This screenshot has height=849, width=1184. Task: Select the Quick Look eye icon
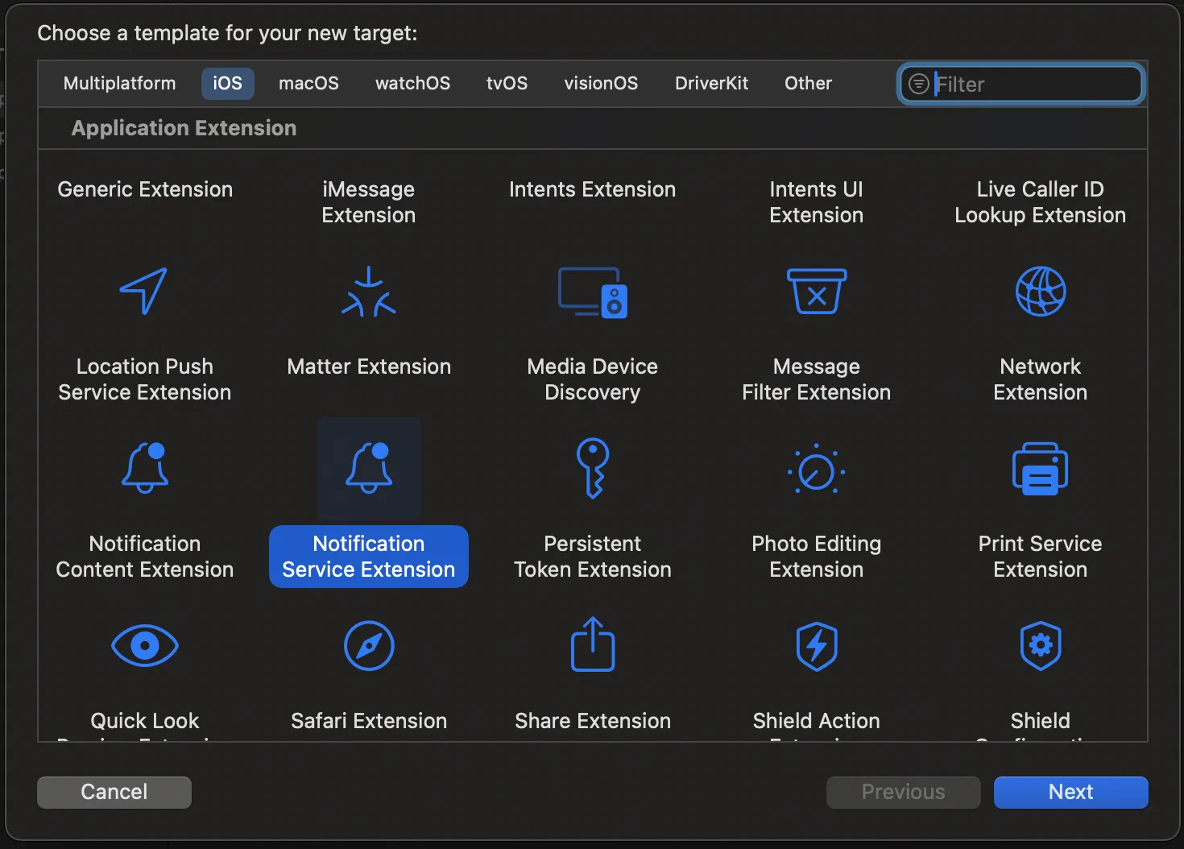coord(145,646)
